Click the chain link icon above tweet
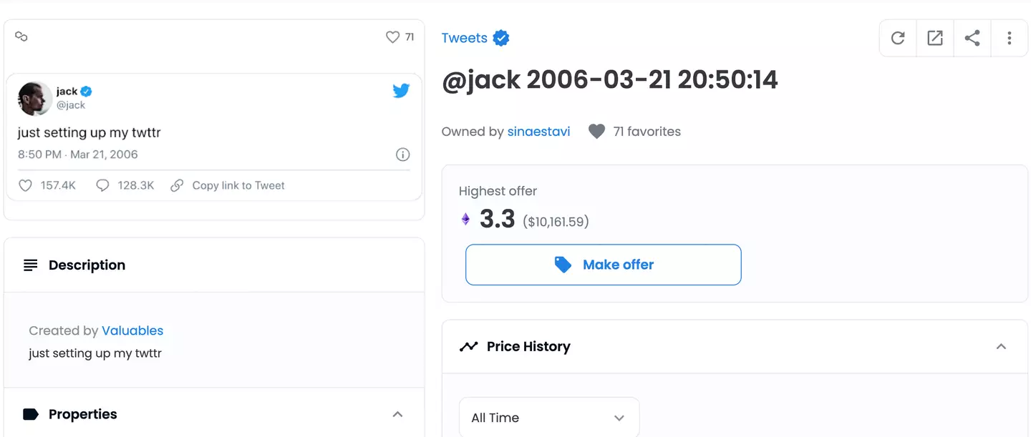Image resolution: width=1031 pixels, height=437 pixels. click(x=21, y=36)
